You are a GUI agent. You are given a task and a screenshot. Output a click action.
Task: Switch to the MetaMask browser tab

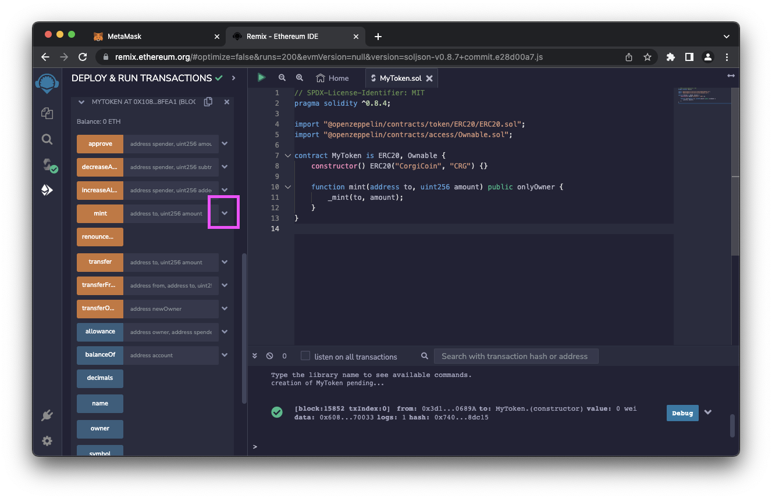pos(156,37)
